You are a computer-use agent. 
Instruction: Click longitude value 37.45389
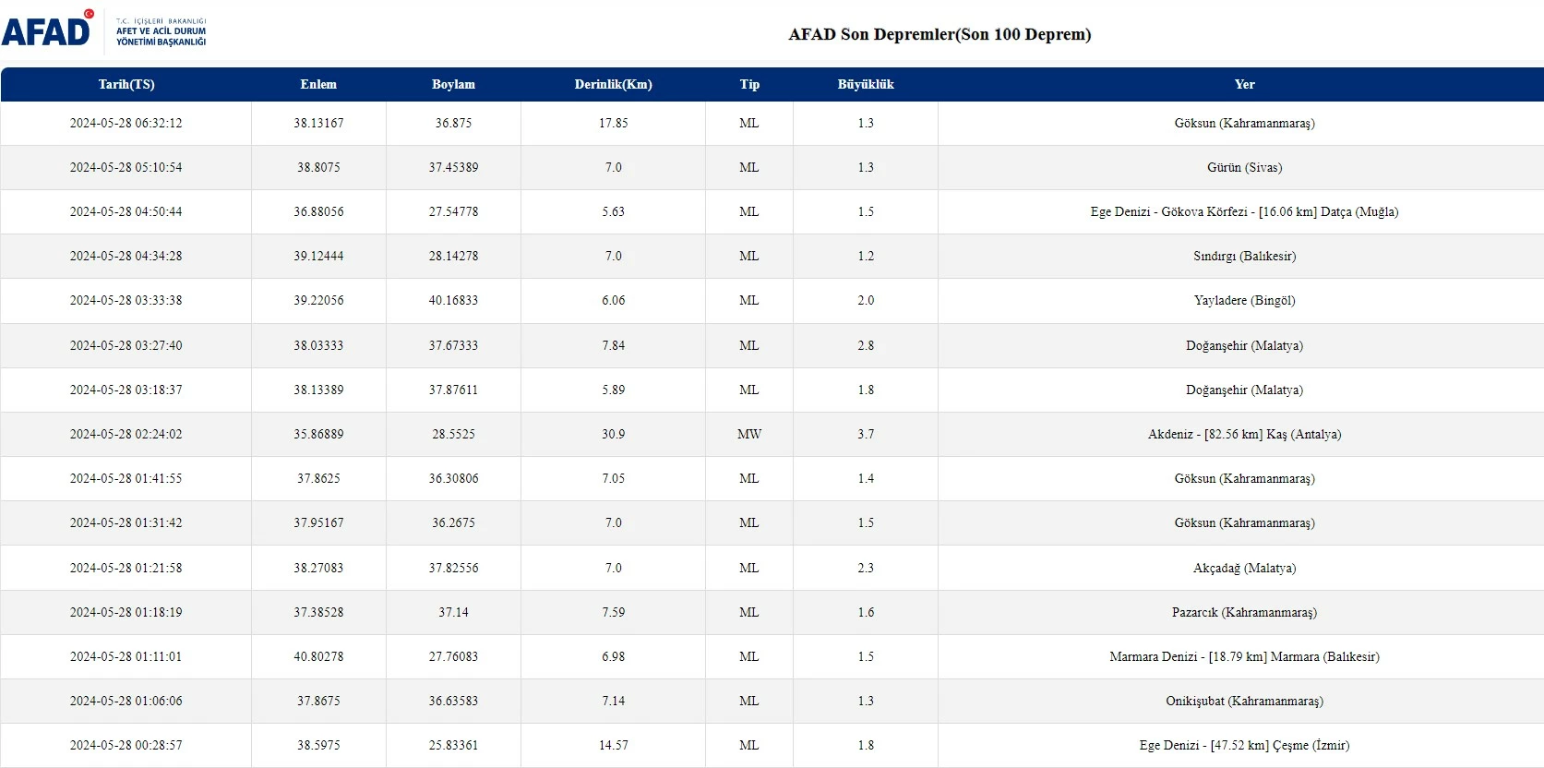453,167
